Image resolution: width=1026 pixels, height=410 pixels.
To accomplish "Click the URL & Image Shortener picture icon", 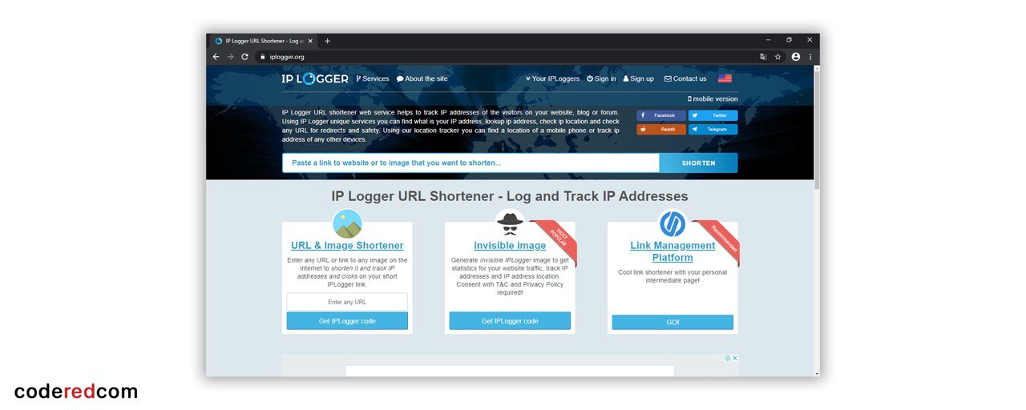I will (347, 224).
